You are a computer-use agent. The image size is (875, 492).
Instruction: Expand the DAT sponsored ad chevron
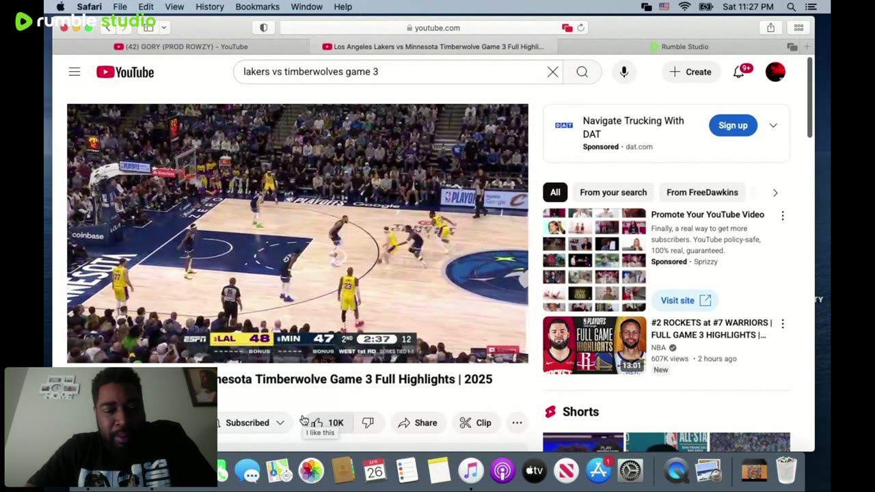click(x=773, y=126)
